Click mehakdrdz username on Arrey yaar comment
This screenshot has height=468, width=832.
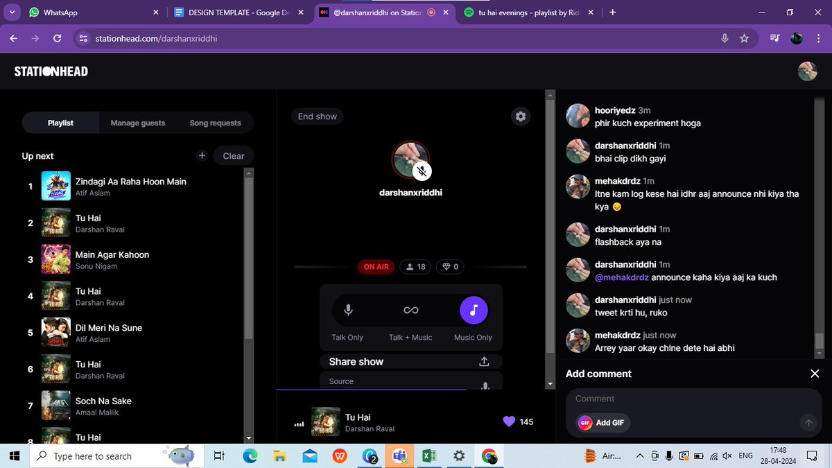(617, 335)
